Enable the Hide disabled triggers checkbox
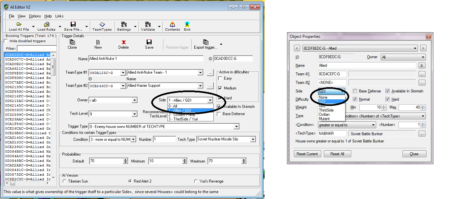This screenshot has width=460, height=199. click(x=6, y=41)
